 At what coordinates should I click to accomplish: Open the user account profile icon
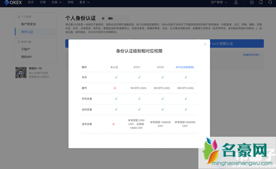(x=236, y=2)
